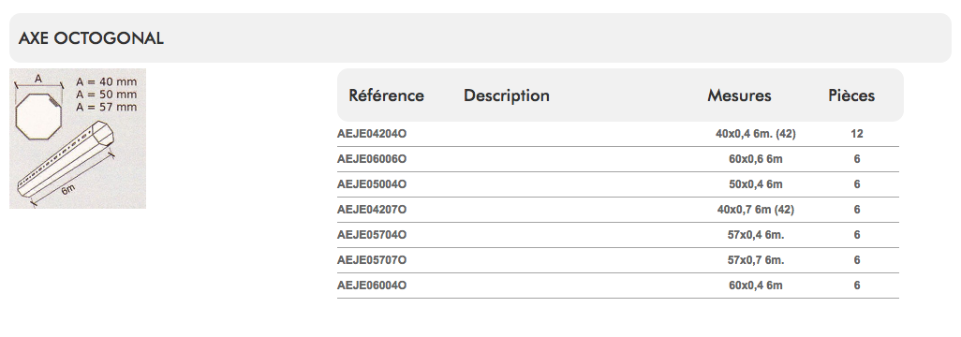Viewport: 961px width, 337px height.
Task: Click the 60x0,6 6m measurement cell
Action: click(756, 159)
